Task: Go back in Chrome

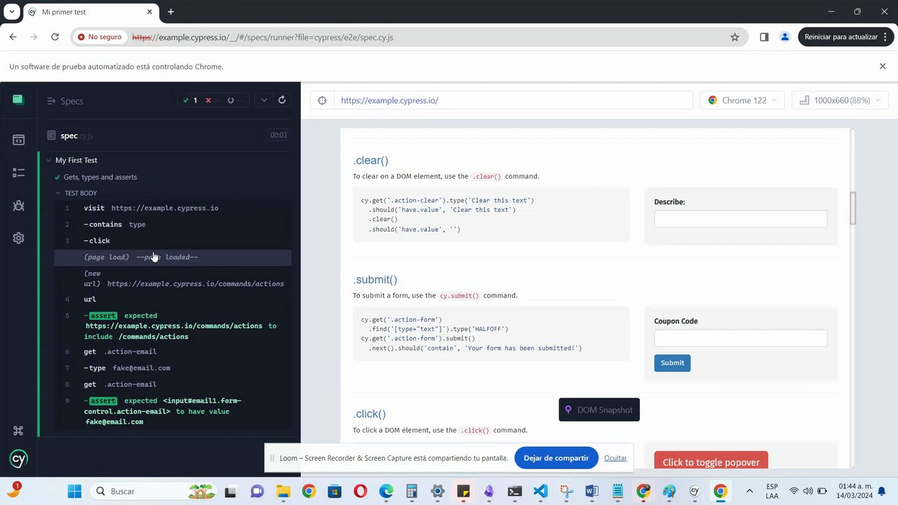Action: 13,37
